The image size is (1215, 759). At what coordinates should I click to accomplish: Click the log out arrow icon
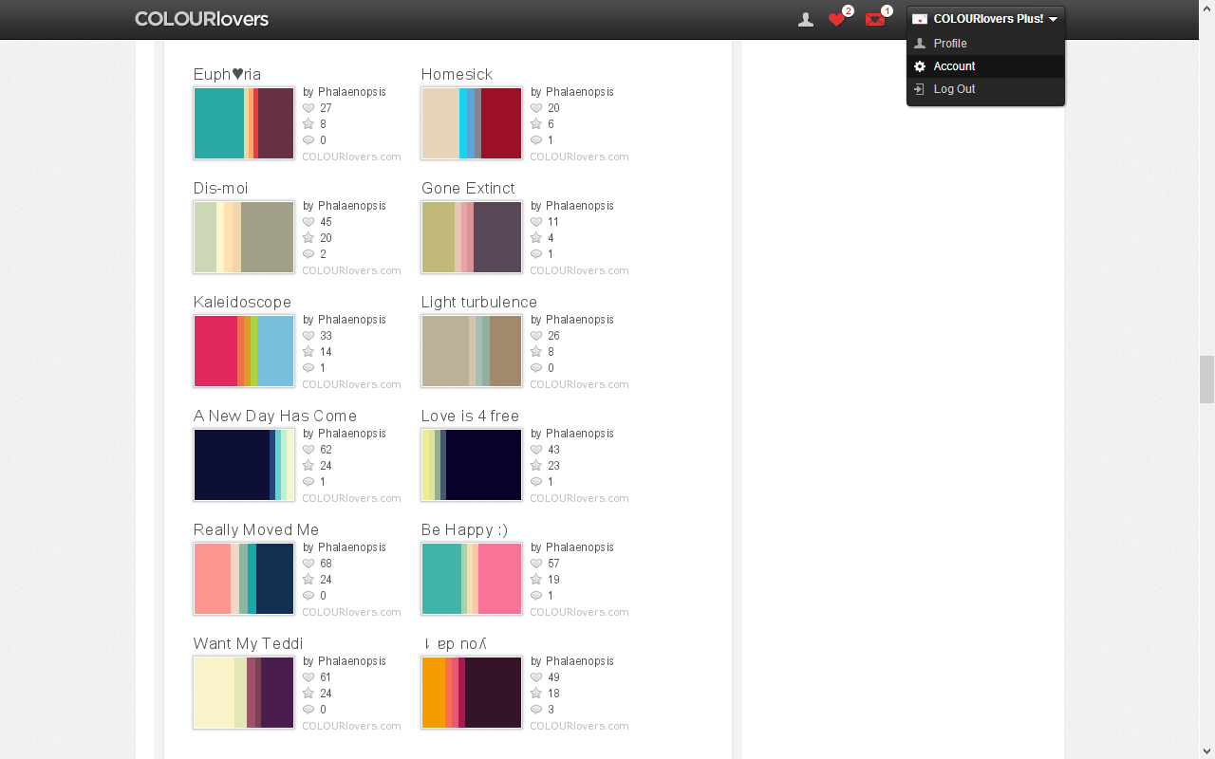[919, 89]
